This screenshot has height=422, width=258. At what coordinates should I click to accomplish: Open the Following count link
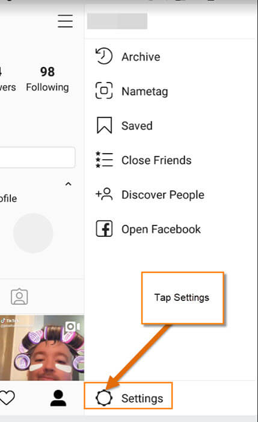point(48,79)
